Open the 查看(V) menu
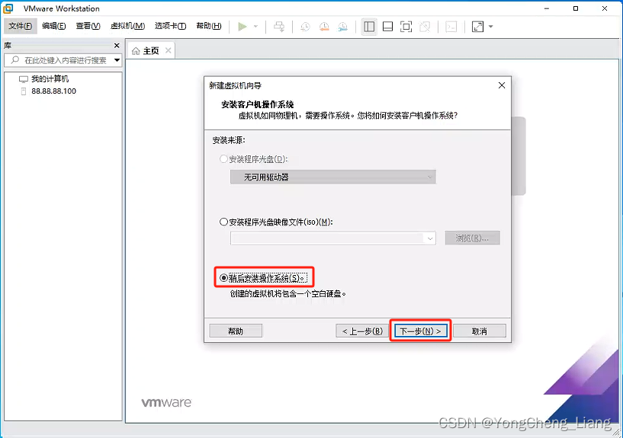623x438 pixels. pyautogui.click(x=88, y=26)
